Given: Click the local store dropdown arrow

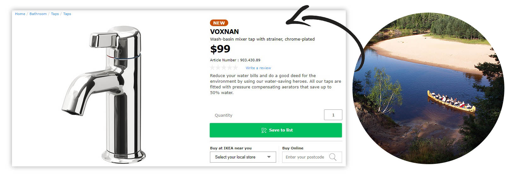Looking at the screenshot, I should point(269,157).
